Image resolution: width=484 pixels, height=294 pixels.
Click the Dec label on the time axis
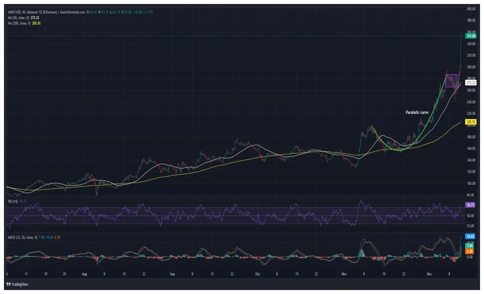tap(430, 275)
